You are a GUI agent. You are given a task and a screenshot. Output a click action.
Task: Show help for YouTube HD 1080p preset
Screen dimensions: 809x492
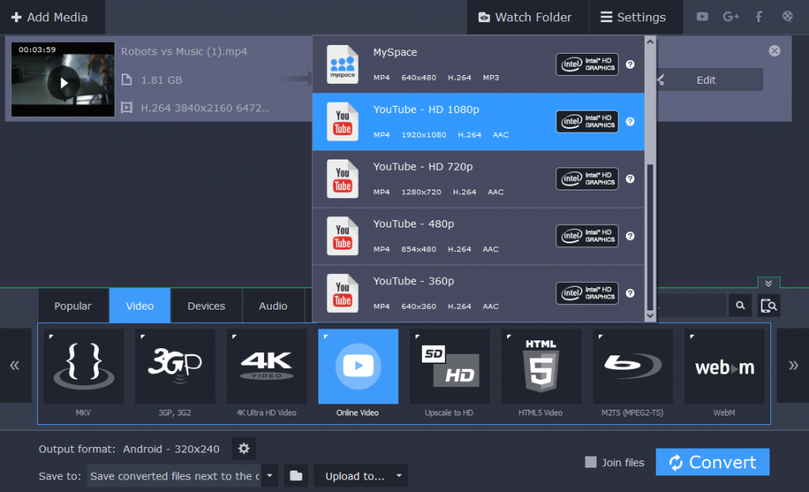pos(630,122)
